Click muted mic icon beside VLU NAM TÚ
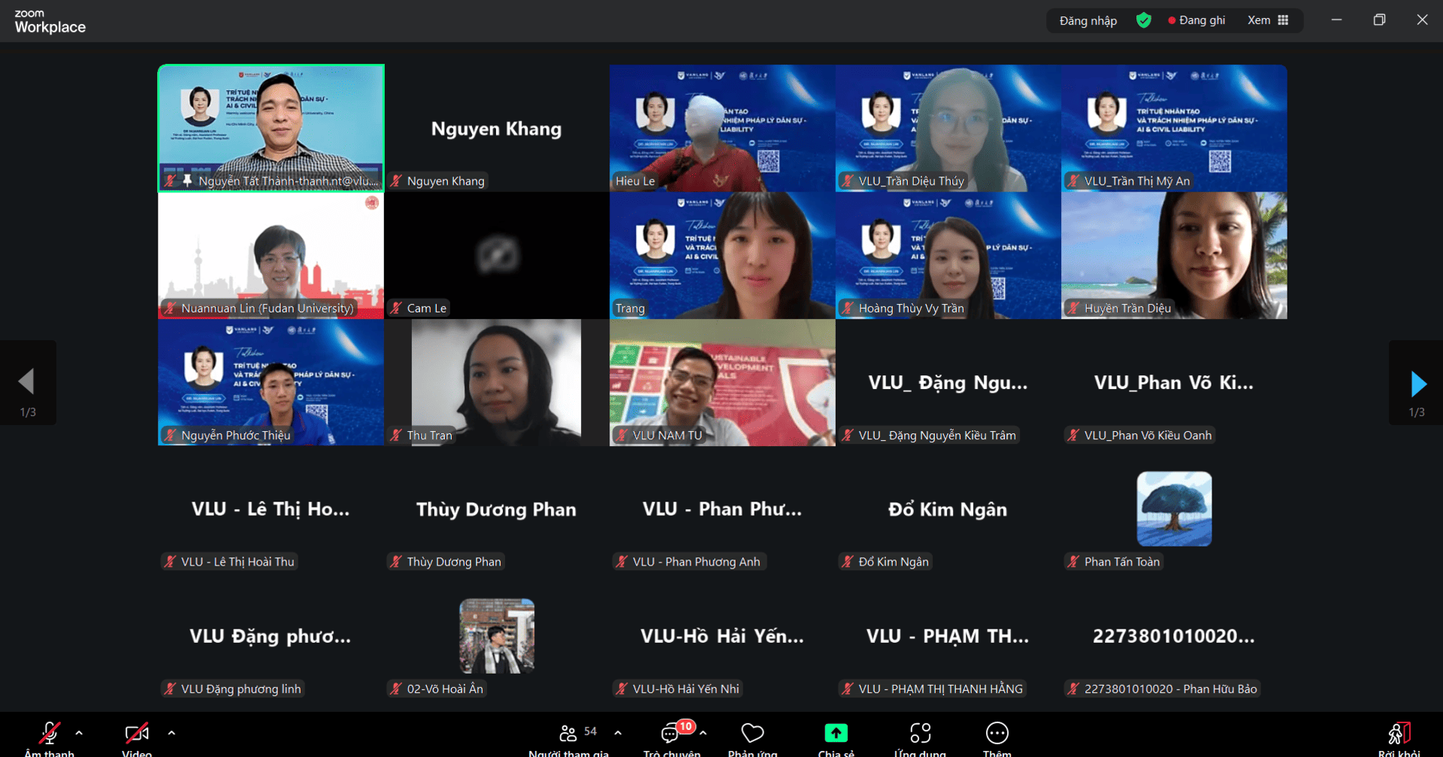This screenshot has width=1443, height=757. pyautogui.click(x=622, y=435)
